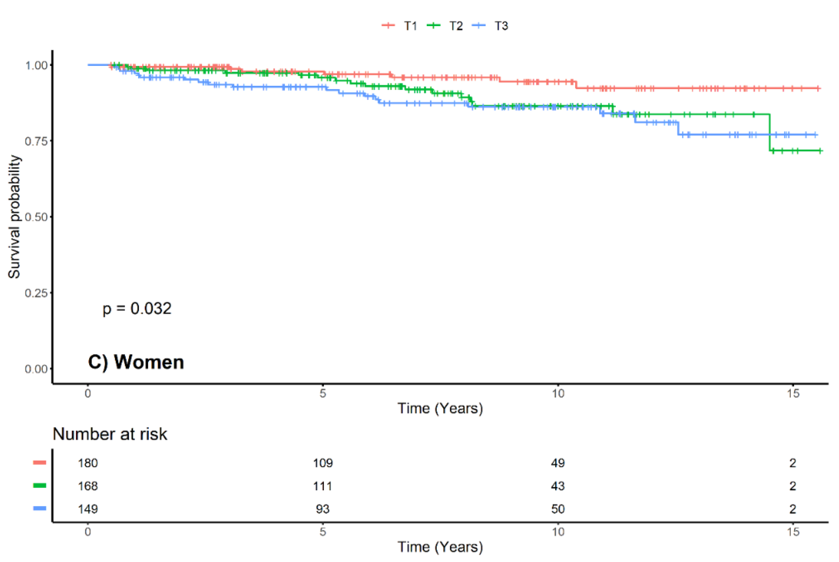839x562 pixels.
Task: Click the 49 value in risk table
Action: coord(558,463)
